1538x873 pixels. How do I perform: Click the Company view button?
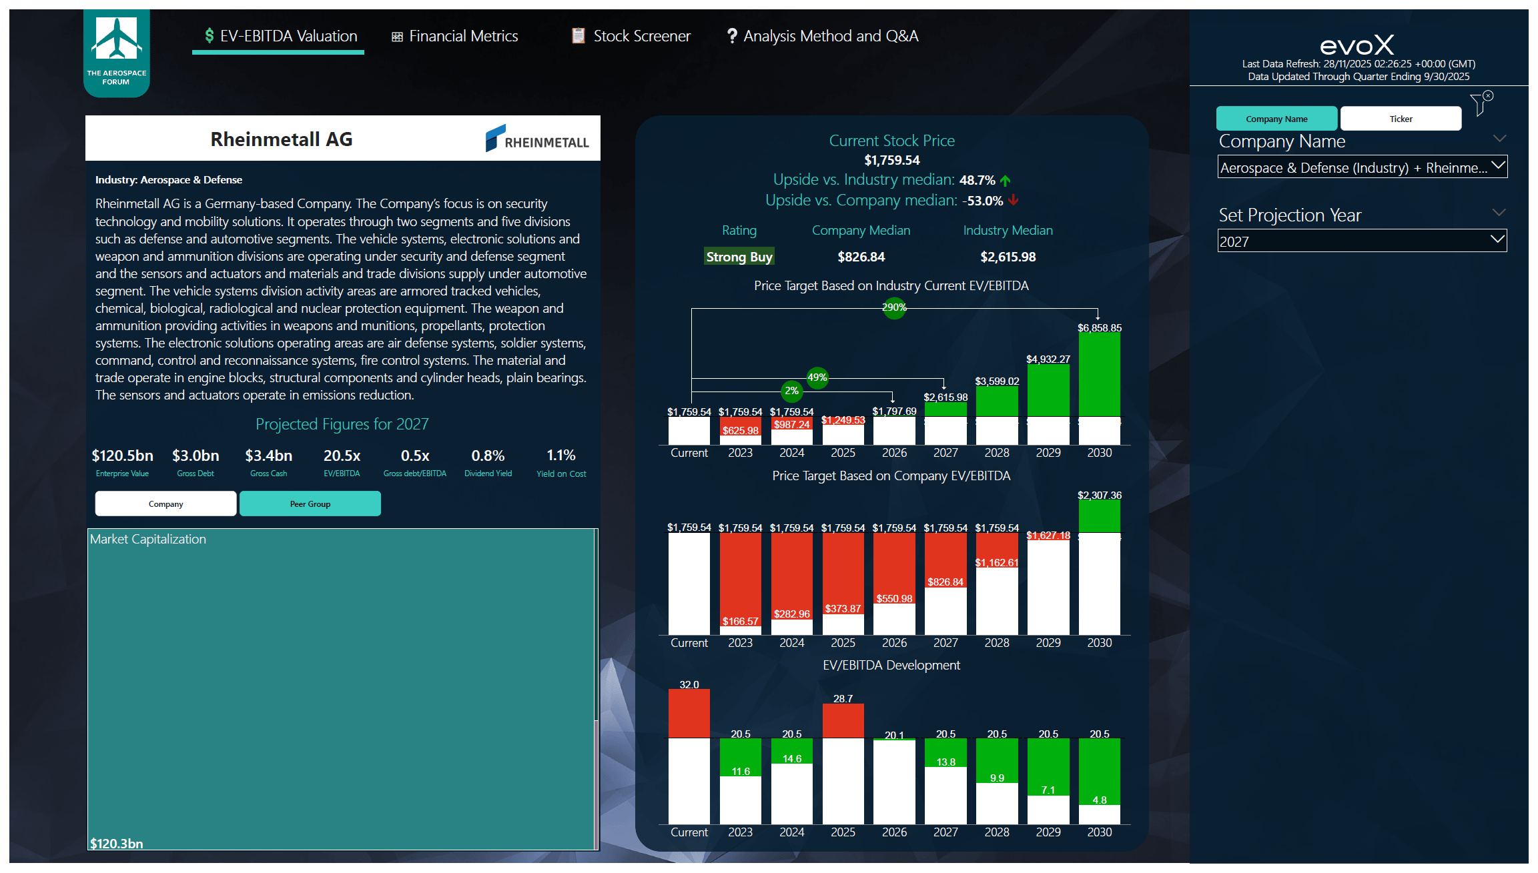(165, 504)
